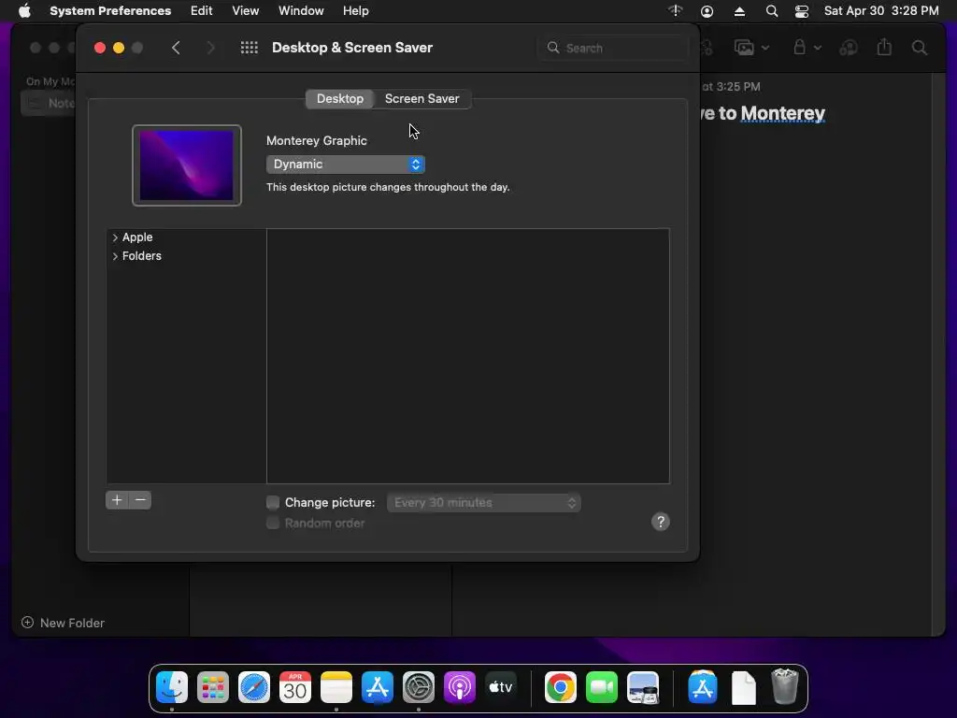Click the search magnifier in System Preferences
The width and height of the screenshot is (957, 718).
click(x=553, y=48)
